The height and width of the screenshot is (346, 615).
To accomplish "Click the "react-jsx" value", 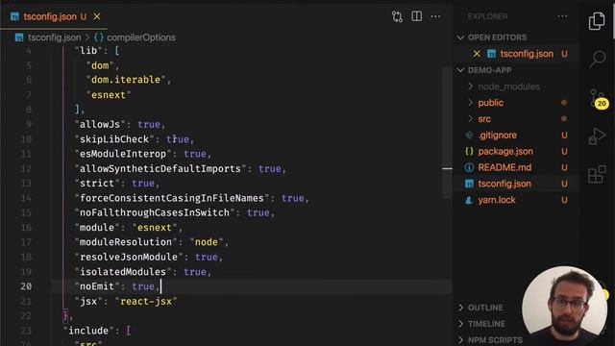I will pyautogui.click(x=146, y=301).
